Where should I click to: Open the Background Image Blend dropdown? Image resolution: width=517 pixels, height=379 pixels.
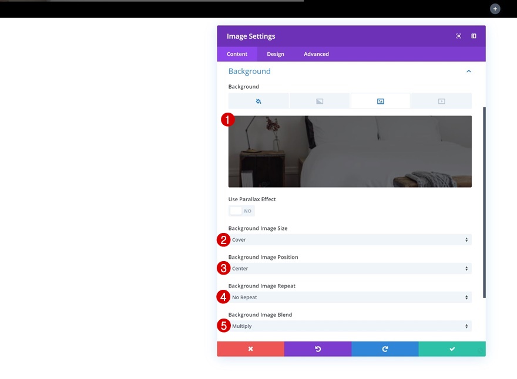[x=350, y=326]
